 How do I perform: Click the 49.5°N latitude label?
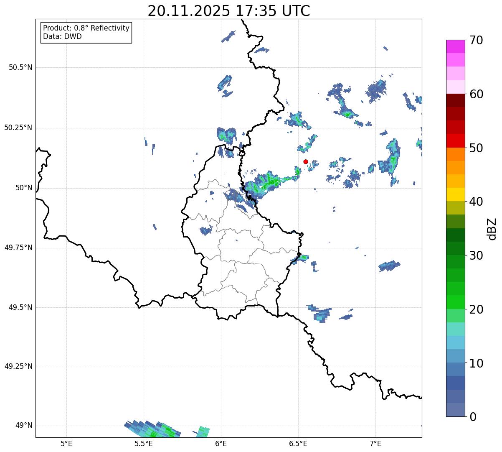pyautogui.click(x=20, y=307)
